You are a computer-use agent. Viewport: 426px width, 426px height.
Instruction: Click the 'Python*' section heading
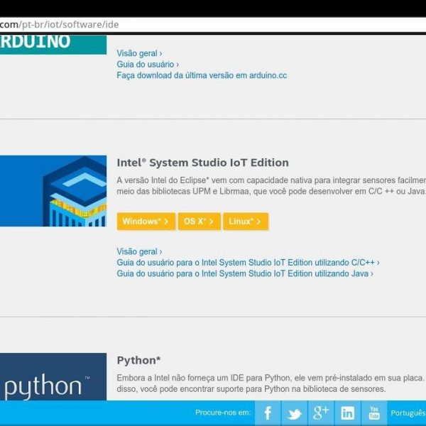[138, 361]
